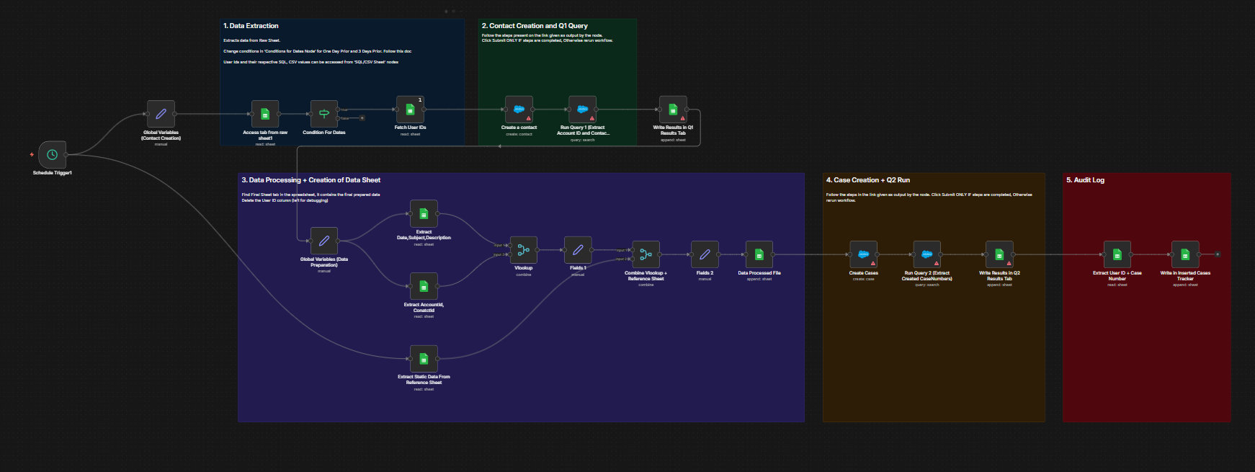Select the 5. Audit Log sticky note title
Image resolution: width=1255 pixels, height=472 pixels.
pos(1085,180)
